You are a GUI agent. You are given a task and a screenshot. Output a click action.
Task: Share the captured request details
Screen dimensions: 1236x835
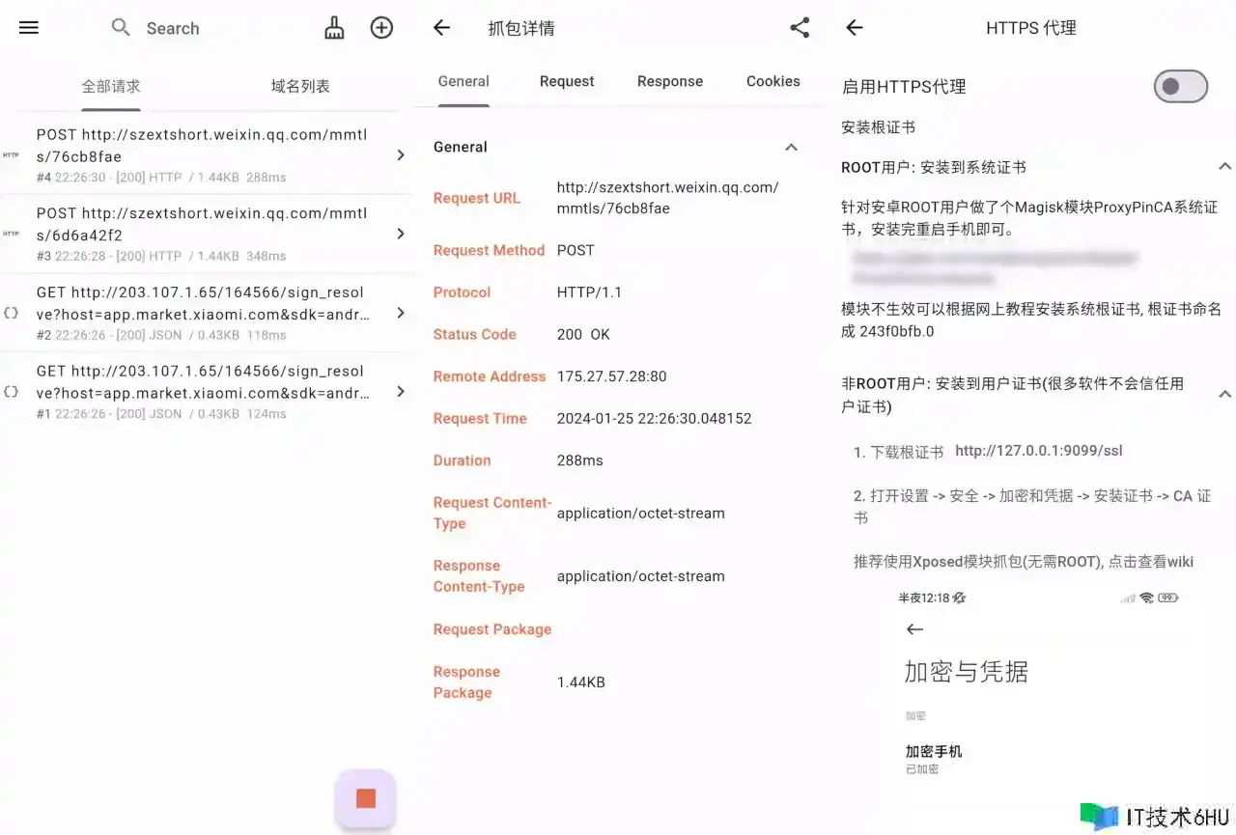pyautogui.click(x=800, y=28)
